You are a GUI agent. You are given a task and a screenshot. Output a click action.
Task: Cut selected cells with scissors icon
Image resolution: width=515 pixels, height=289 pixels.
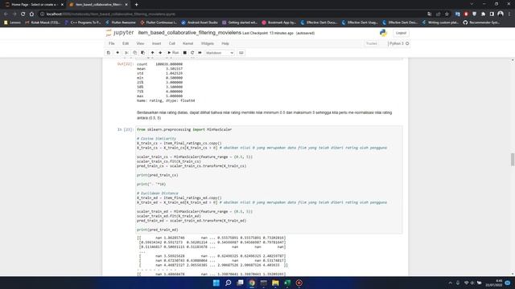point(127,53)
